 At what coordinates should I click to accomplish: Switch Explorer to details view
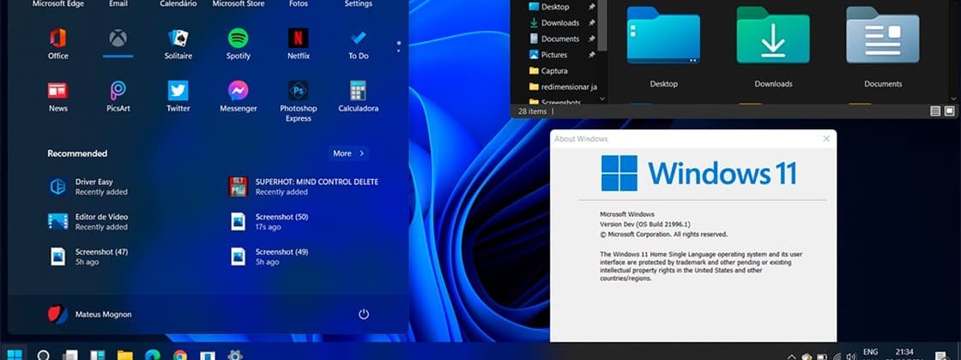[935, 111]
